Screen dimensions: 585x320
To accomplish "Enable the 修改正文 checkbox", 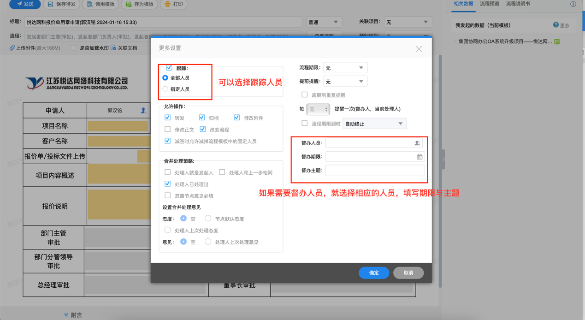I will click(167, 129).
